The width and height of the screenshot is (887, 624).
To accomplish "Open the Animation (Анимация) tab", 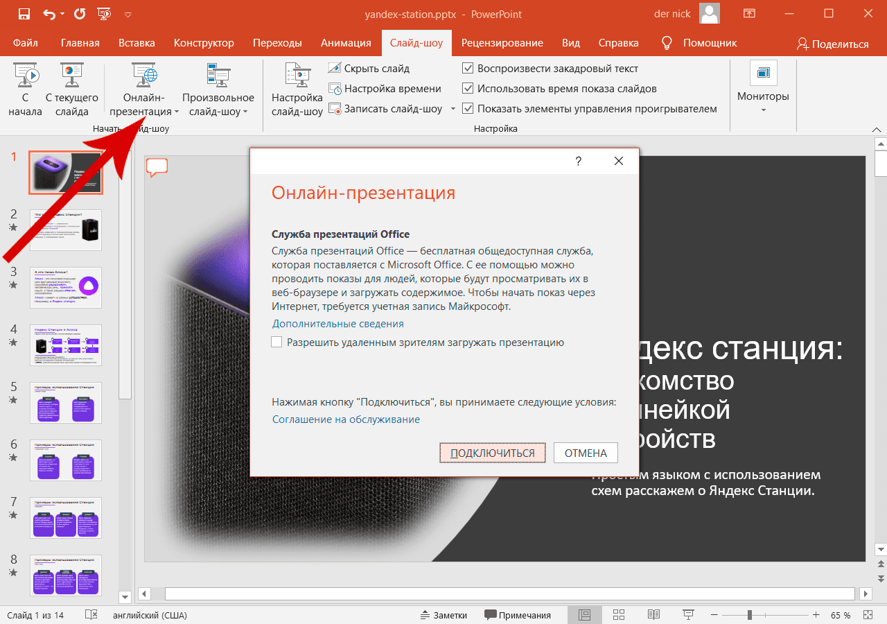I will (346, 43).
